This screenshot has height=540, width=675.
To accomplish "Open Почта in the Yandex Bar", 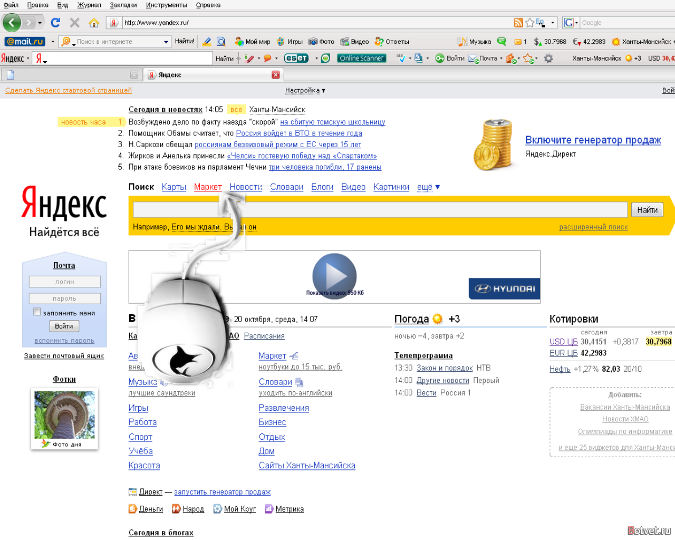I will (x=484, y=58).
